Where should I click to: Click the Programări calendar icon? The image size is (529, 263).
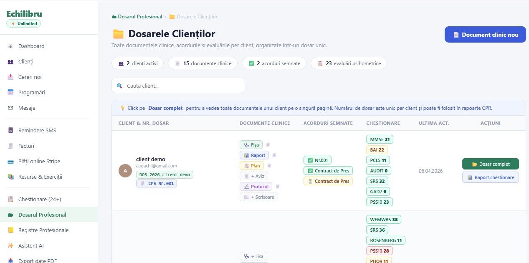(10, 93)
